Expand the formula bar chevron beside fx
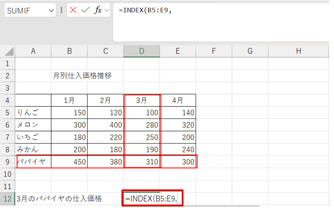 [x=107, y=10]
